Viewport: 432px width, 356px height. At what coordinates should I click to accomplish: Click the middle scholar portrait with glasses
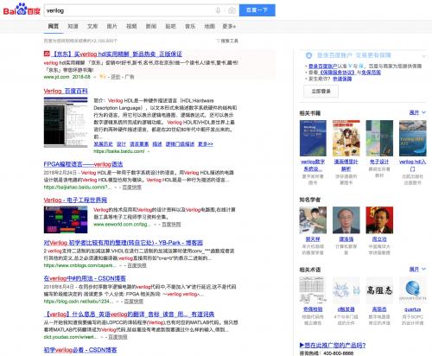click(346, 219)
